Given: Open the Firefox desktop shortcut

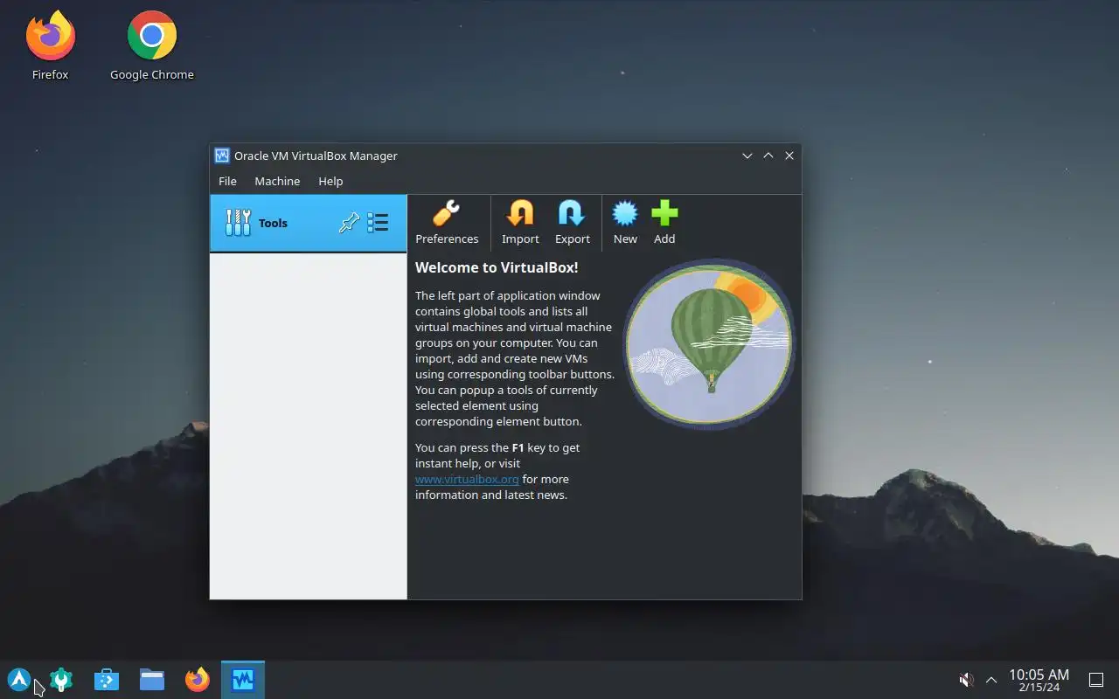Looking at the screenshot, I should (x=50, y=45).
